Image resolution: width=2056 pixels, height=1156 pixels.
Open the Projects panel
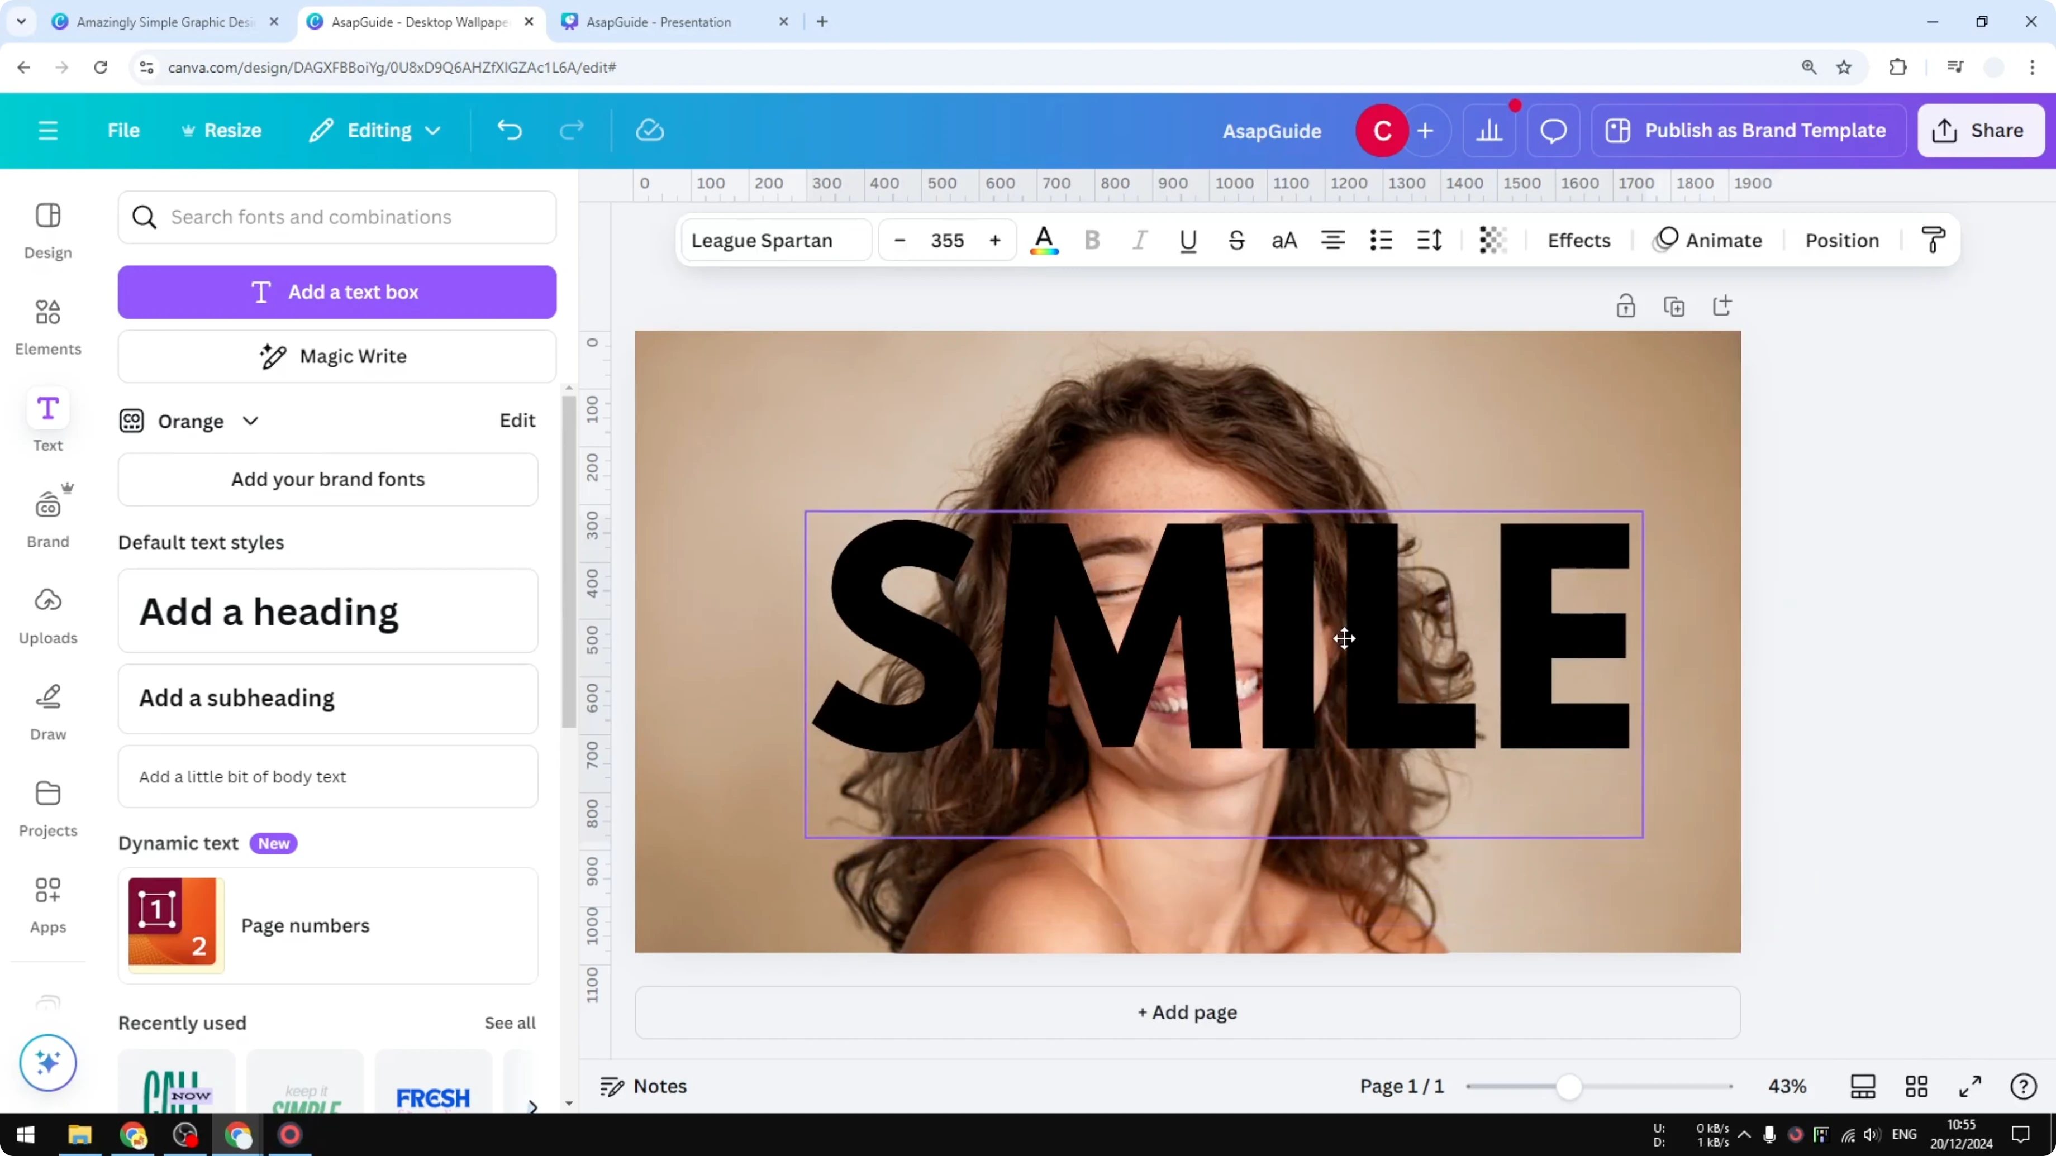47,808
